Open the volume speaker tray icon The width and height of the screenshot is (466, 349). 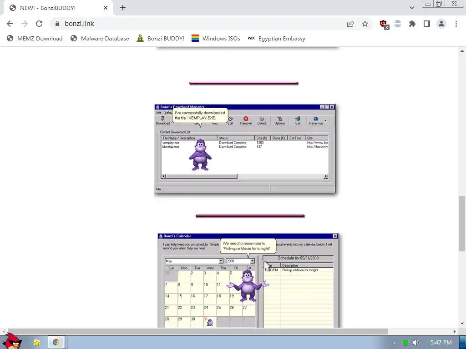coord(416,343)
